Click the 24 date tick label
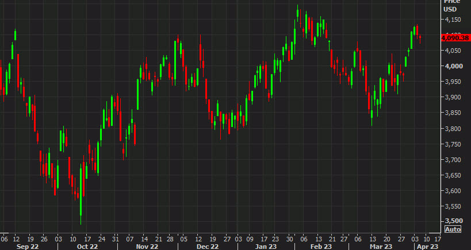This screenshot has width=471, height=250. [102, 239]
